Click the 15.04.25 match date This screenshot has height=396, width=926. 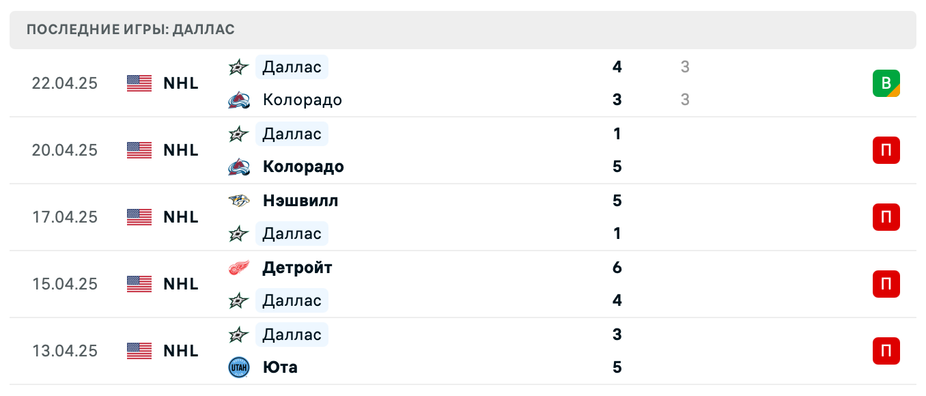(x=65, y=284)
